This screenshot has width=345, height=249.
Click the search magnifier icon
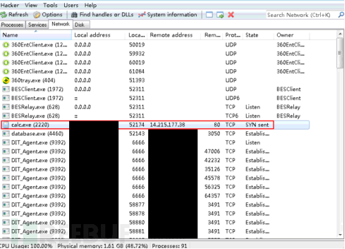(x=341, y=15)
